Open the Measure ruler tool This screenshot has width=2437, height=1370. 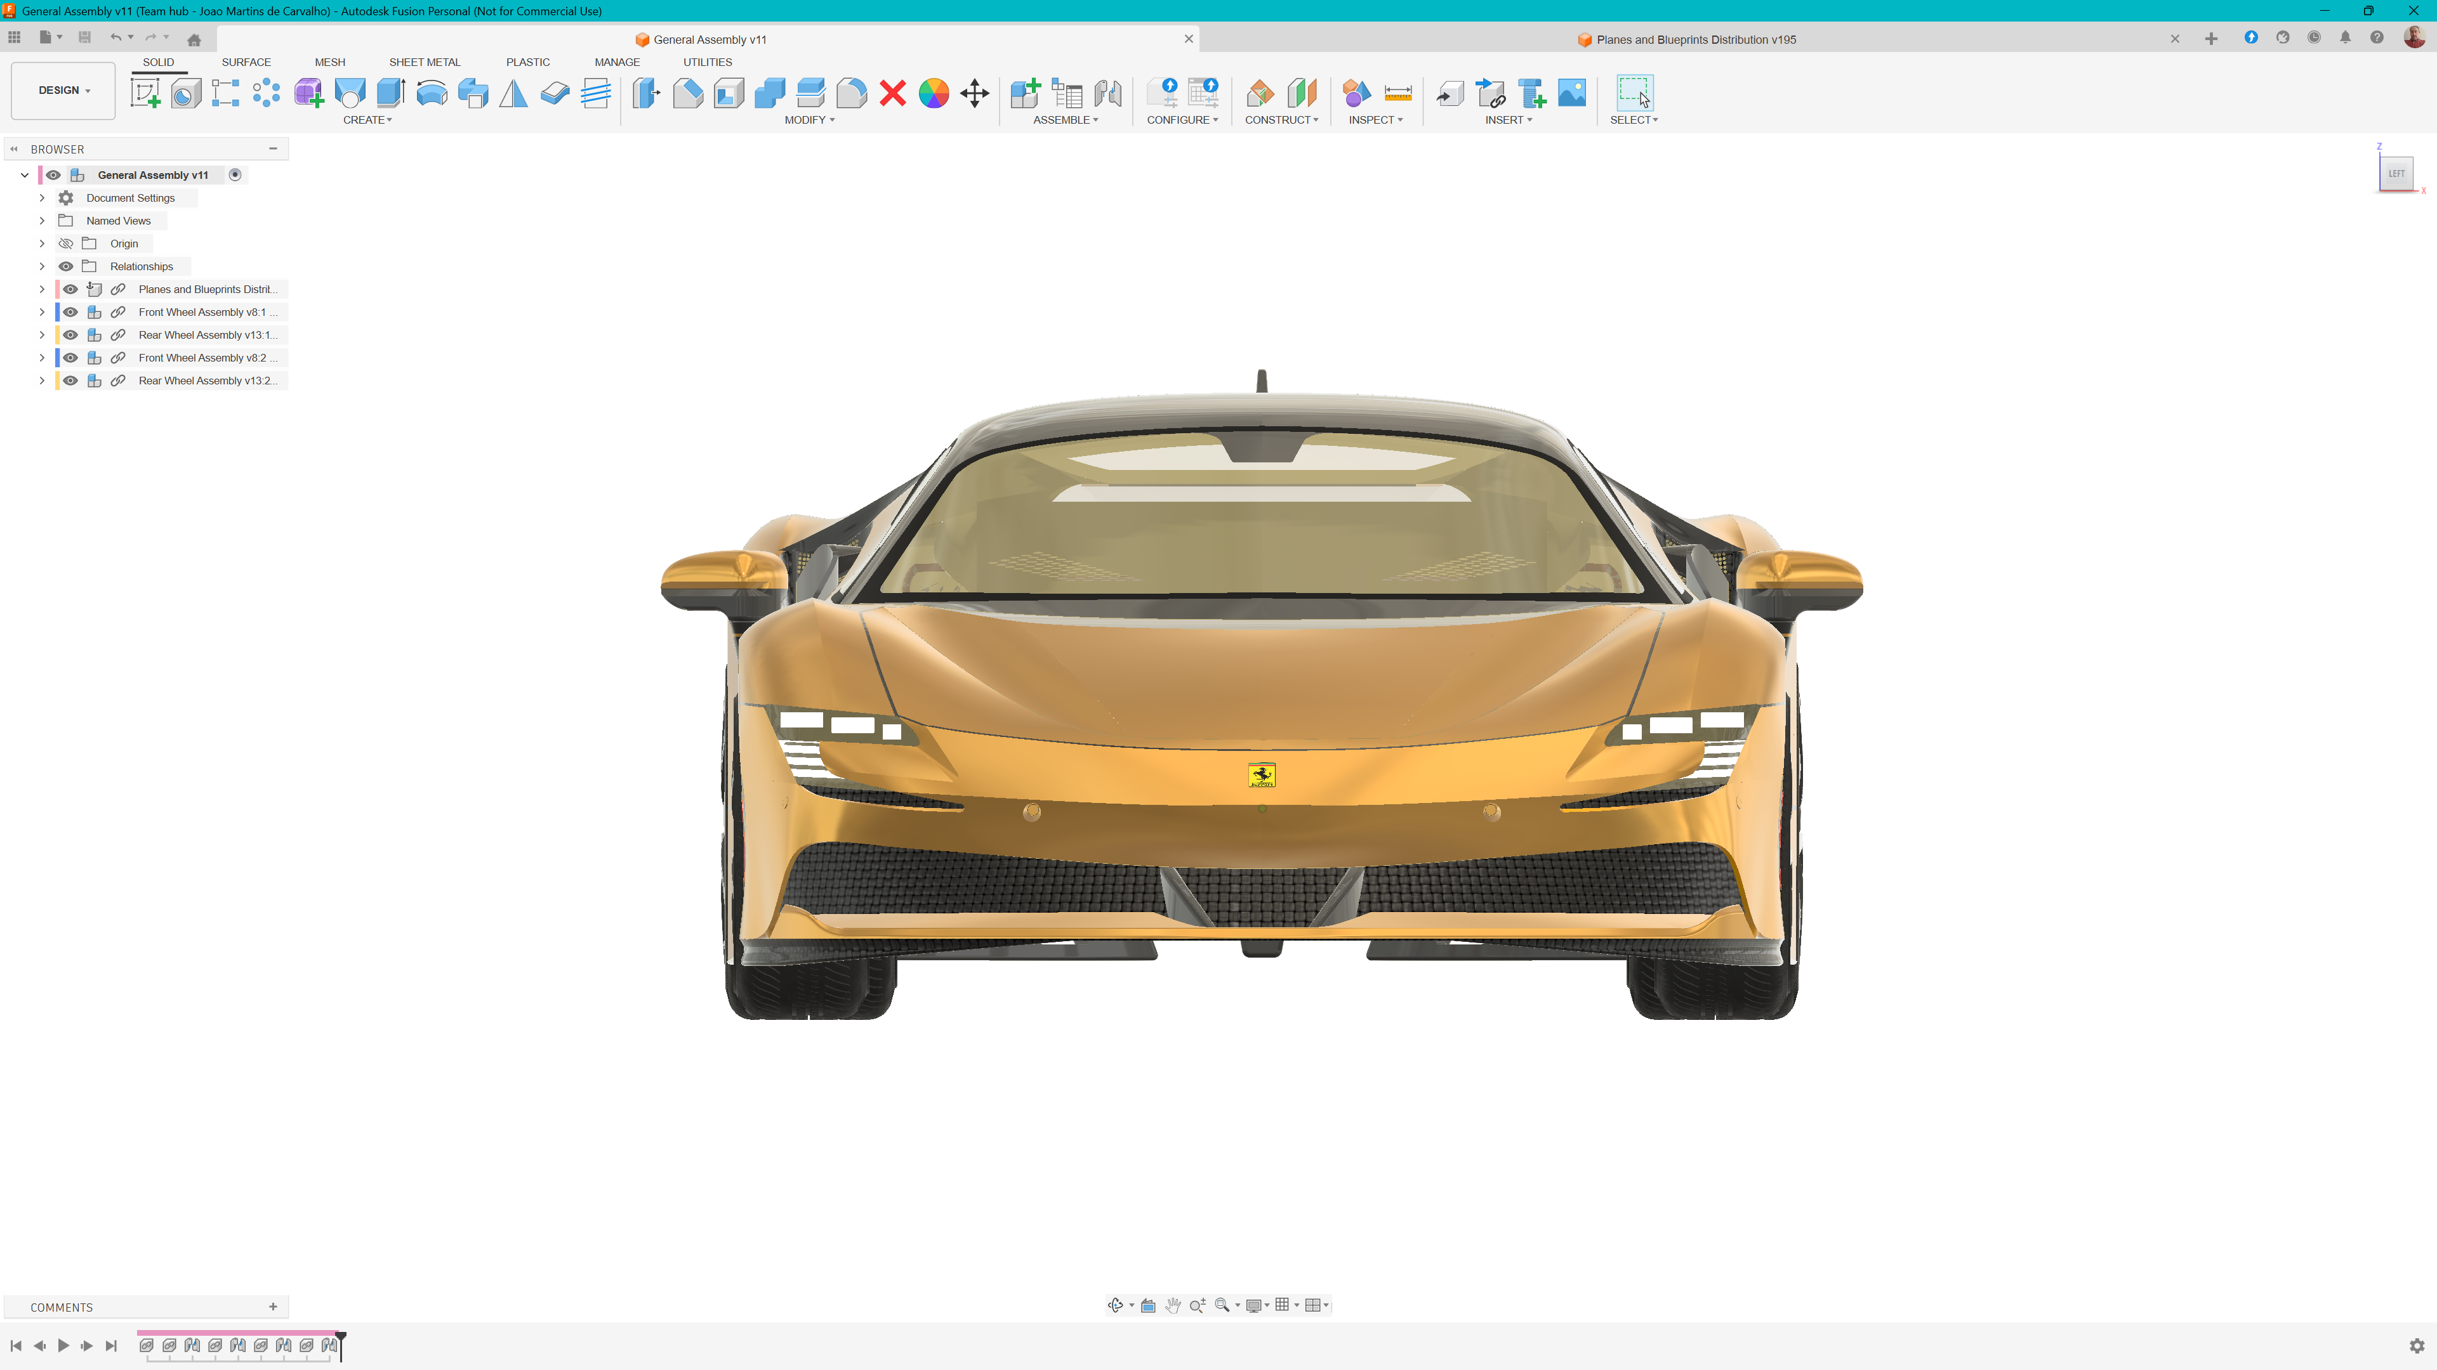1397,93
